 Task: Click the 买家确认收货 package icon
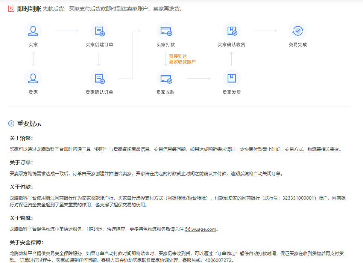tap(232, 31)
